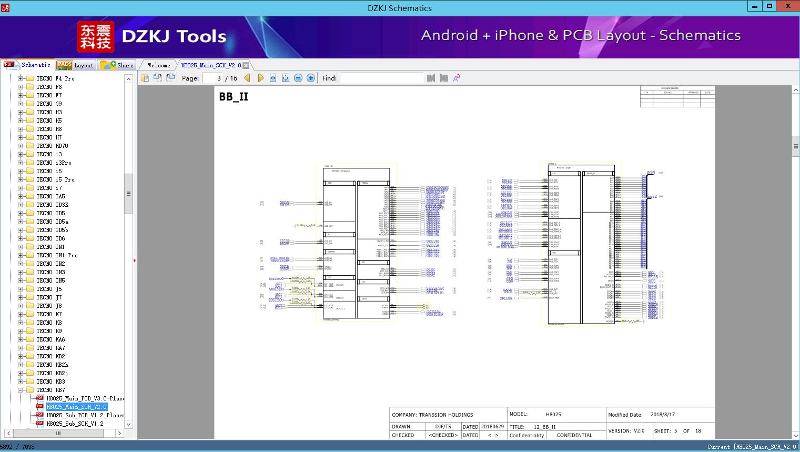Select the TECNO G9 tree item
Image resolution: width=800 pixels, height=452 pixels.
49,104
